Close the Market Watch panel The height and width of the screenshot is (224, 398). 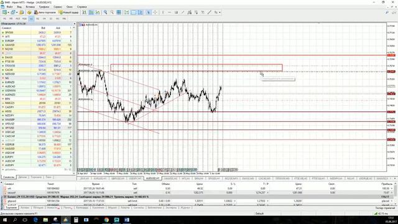click(75, 24)
